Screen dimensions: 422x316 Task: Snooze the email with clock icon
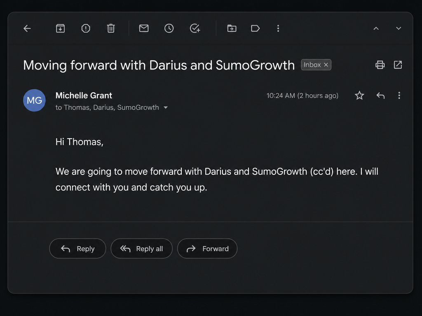pyautogui.click(x=169, y=28)
